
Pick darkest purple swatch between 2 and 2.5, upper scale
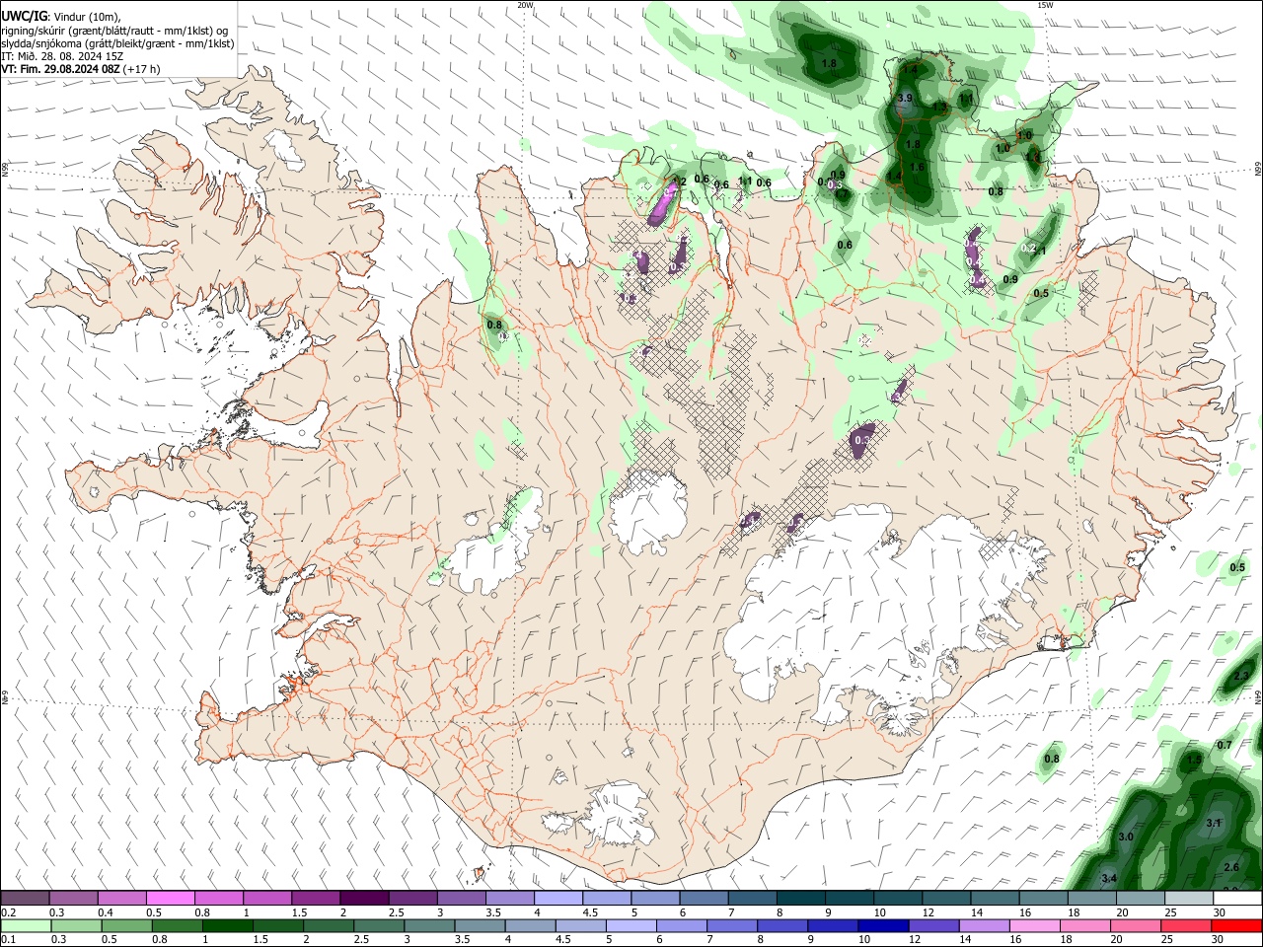[x=363, y=899]
